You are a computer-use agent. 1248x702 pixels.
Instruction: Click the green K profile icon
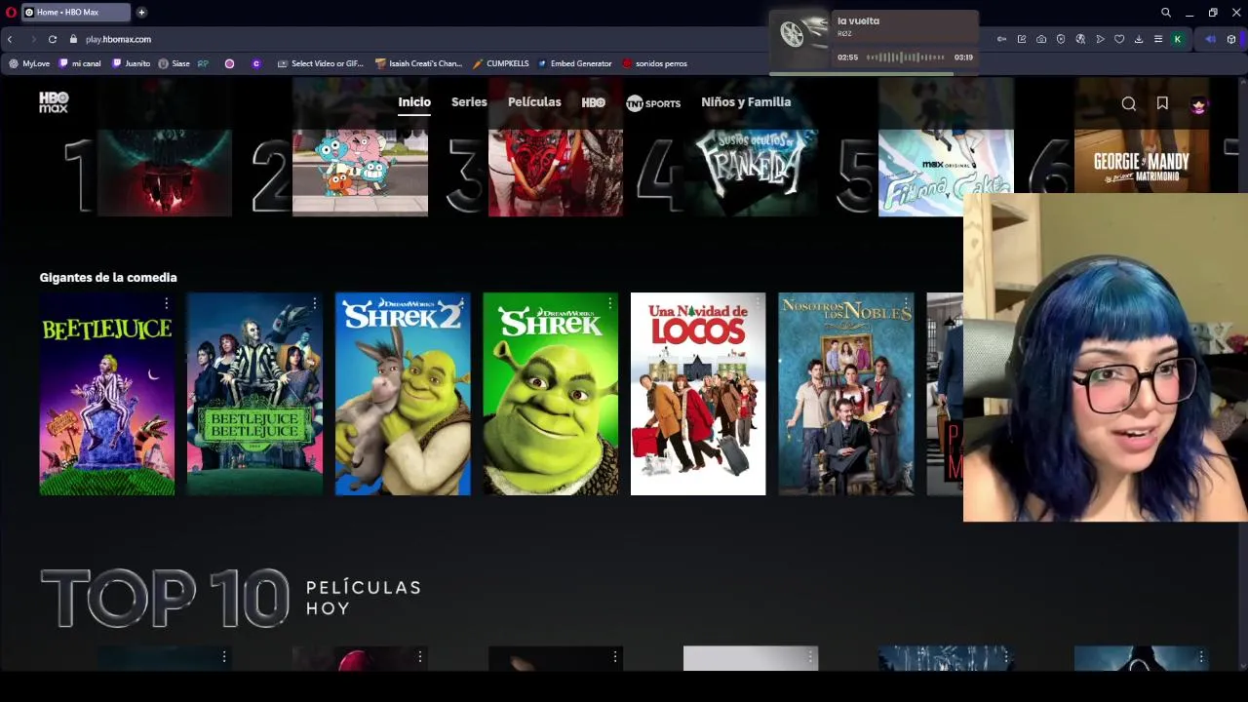click(x=1178, y=39)
